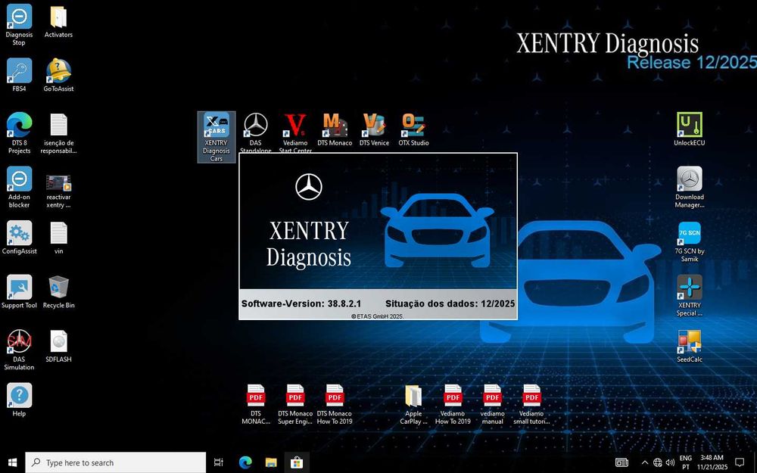The width and height of the screenshot is (757, 473).
Task: Open the vin text file
Action: pyautogui.click(x=58, y=238)
